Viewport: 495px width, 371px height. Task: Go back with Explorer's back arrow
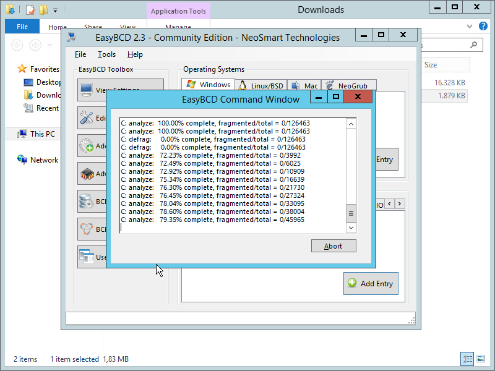click(17, 45)
